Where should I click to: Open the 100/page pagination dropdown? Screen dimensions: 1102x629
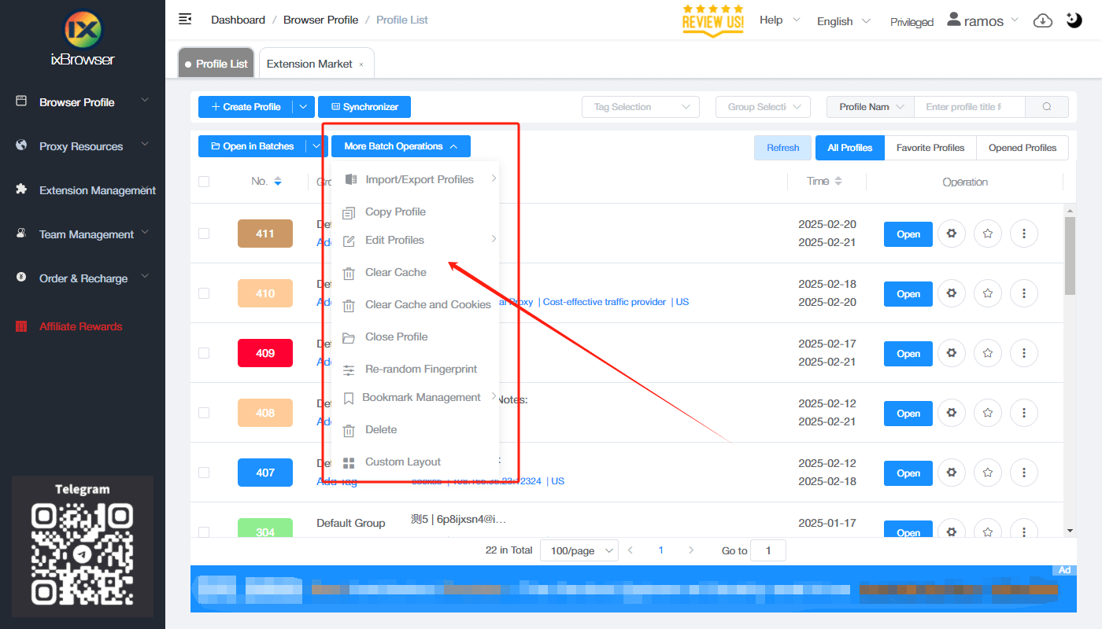click(x=579, y=550)
